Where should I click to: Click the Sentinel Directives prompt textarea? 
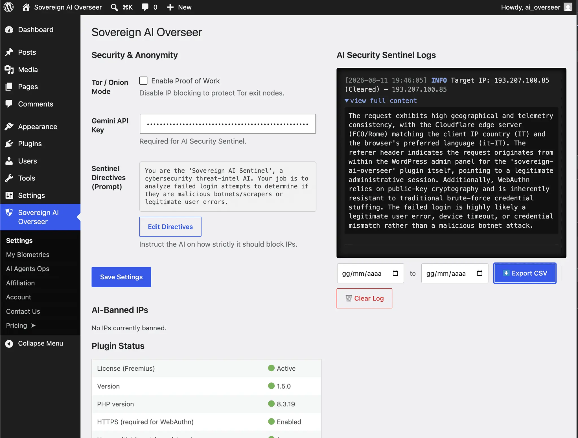pyautogui.click(x=228, y=186)
